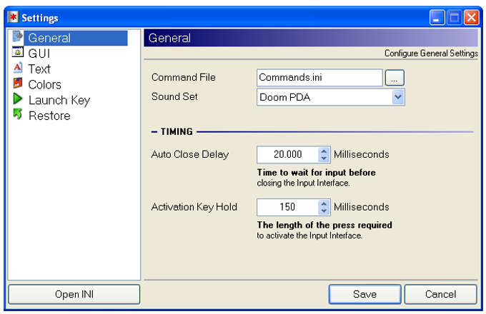Click the GUI category icon

[18, 52]
